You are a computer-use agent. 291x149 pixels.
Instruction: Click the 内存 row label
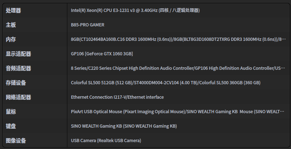pos(11,39)
